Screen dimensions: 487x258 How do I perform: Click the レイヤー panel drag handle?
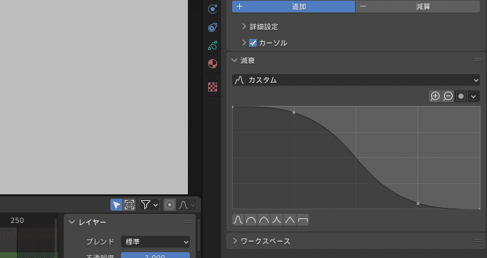188,222
